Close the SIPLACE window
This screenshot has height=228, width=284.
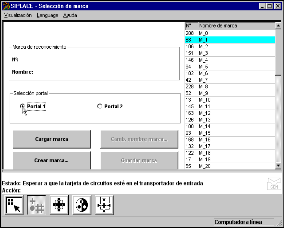(x=277, y=6)
